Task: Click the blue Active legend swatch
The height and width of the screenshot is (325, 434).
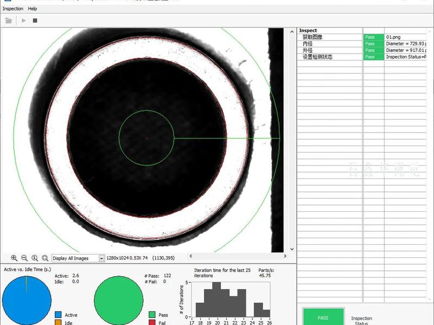Action: (x=58, y=315)
